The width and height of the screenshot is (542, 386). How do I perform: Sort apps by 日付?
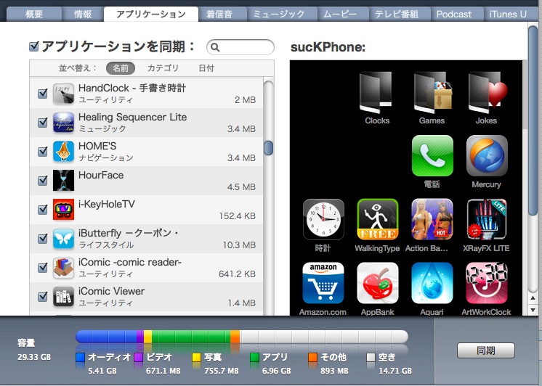206,68
